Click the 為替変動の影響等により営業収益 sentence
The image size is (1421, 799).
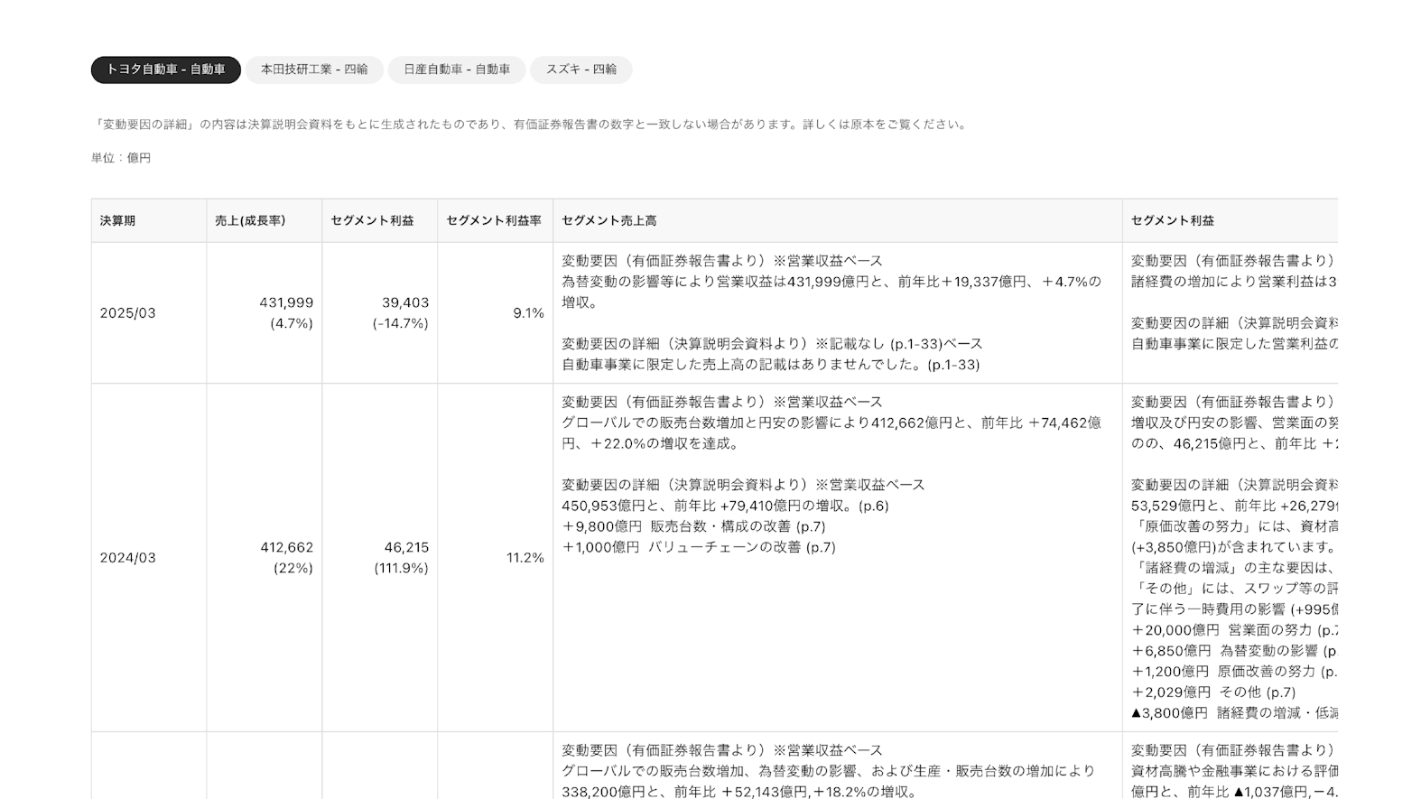click(831, 292)
